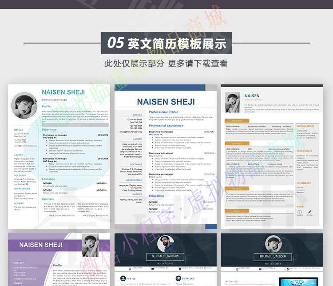333x286 pixels.
Task: Click the '05 英文简历模板展示' heading banner
Action: click(166, 43)
